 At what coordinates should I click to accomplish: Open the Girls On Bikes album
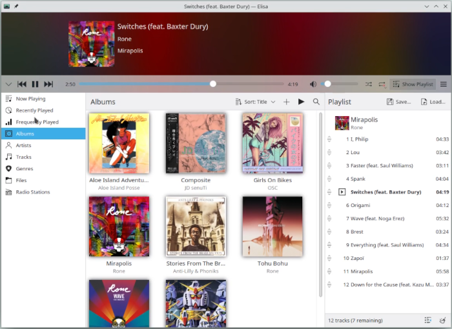click(272, 143)
